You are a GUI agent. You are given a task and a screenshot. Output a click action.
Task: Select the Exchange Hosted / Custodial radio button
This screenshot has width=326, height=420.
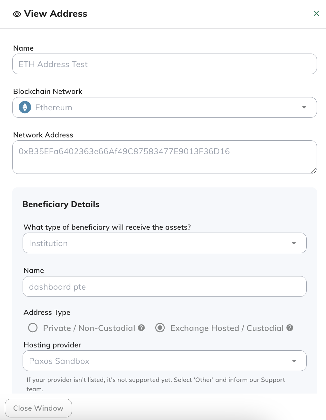point(160,328)
